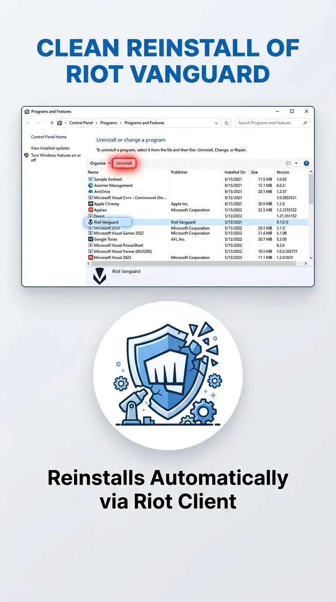Open Help with the blue question icon
This screenshot has height=602, width=336.
(306, 163)
